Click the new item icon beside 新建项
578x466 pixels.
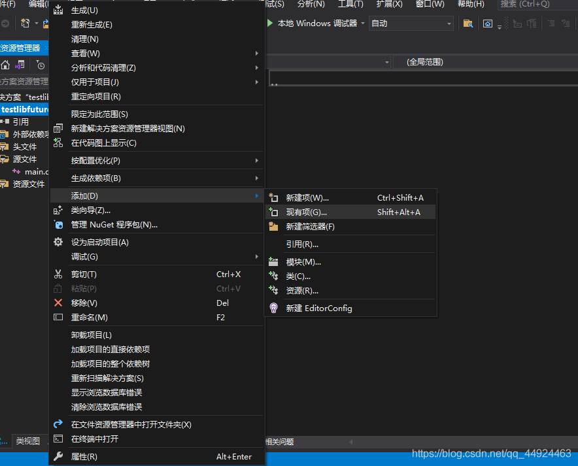[273, 197]
